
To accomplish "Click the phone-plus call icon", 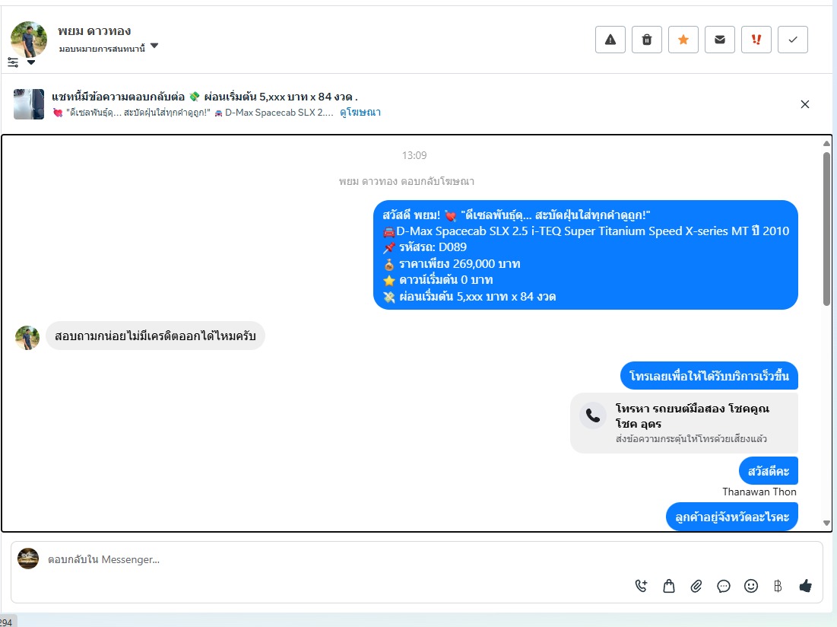I will [x=641, y=586].
